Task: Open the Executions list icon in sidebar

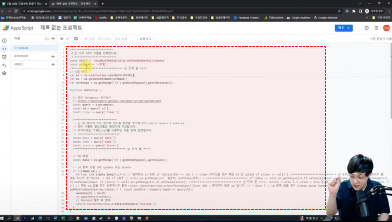Action: pyautogui.click(x=4, y=65)
